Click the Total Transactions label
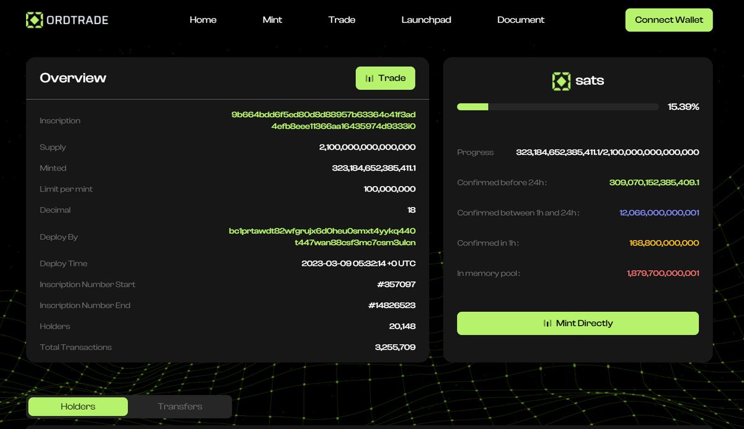Image resolution: width=744 pixels, height=429 pixels. 76,347
